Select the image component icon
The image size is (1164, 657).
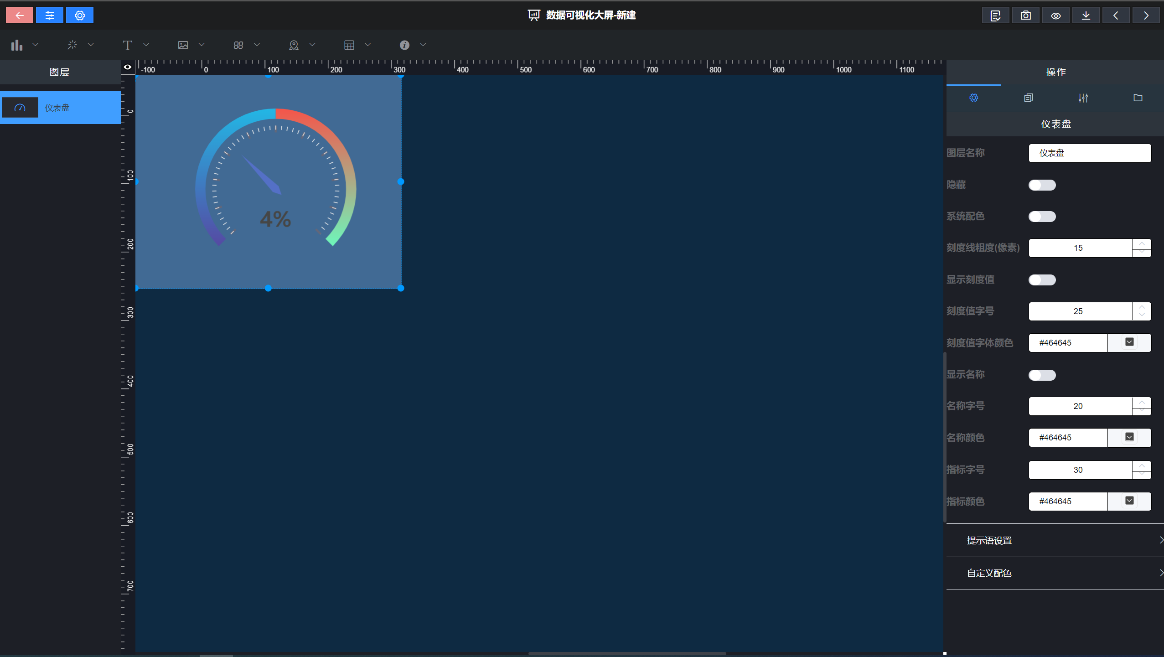tap(183, 45)
